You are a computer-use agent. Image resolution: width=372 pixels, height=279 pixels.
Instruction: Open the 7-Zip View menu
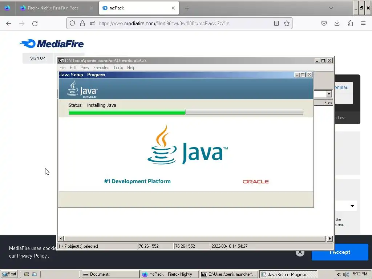click(x=85, y=67)
